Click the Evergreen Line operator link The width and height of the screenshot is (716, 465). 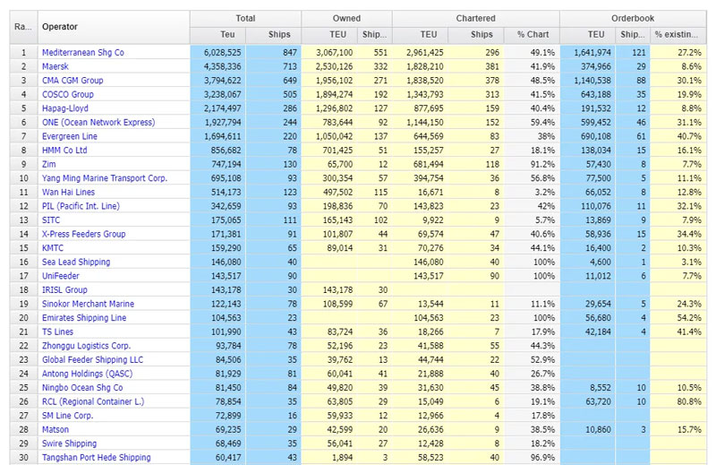(x=70, y=136)
